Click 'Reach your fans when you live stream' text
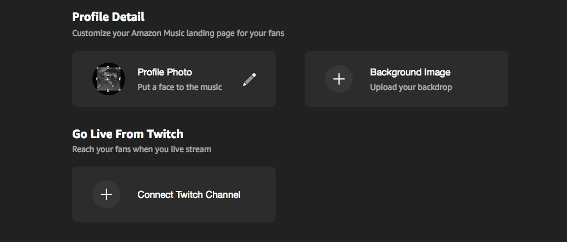The image size is (567, 242). click(142, 149)
